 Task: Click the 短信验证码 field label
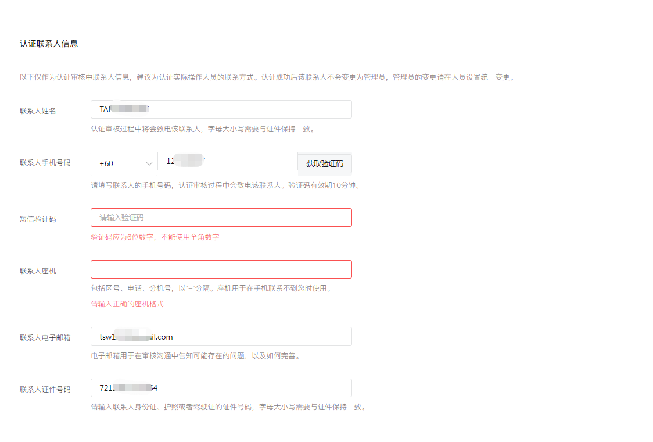point(38,219)
